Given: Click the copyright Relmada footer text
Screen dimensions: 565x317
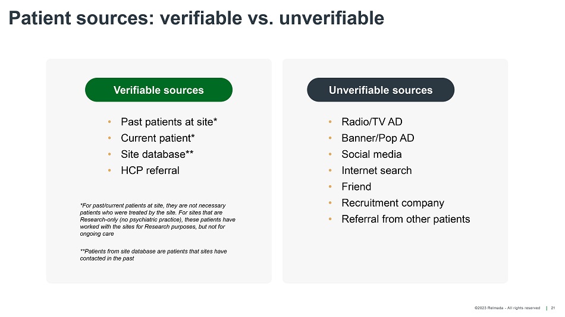Looking at the screenshot, I should click(507, 308).
